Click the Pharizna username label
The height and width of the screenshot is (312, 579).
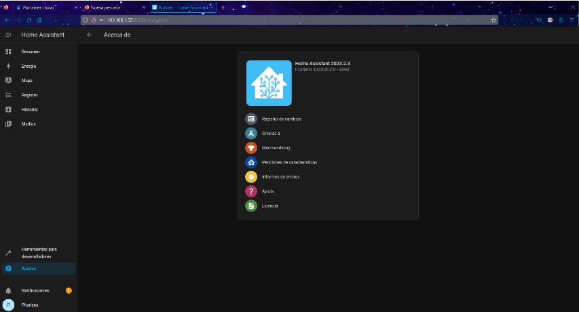click(x=30, y=305)
